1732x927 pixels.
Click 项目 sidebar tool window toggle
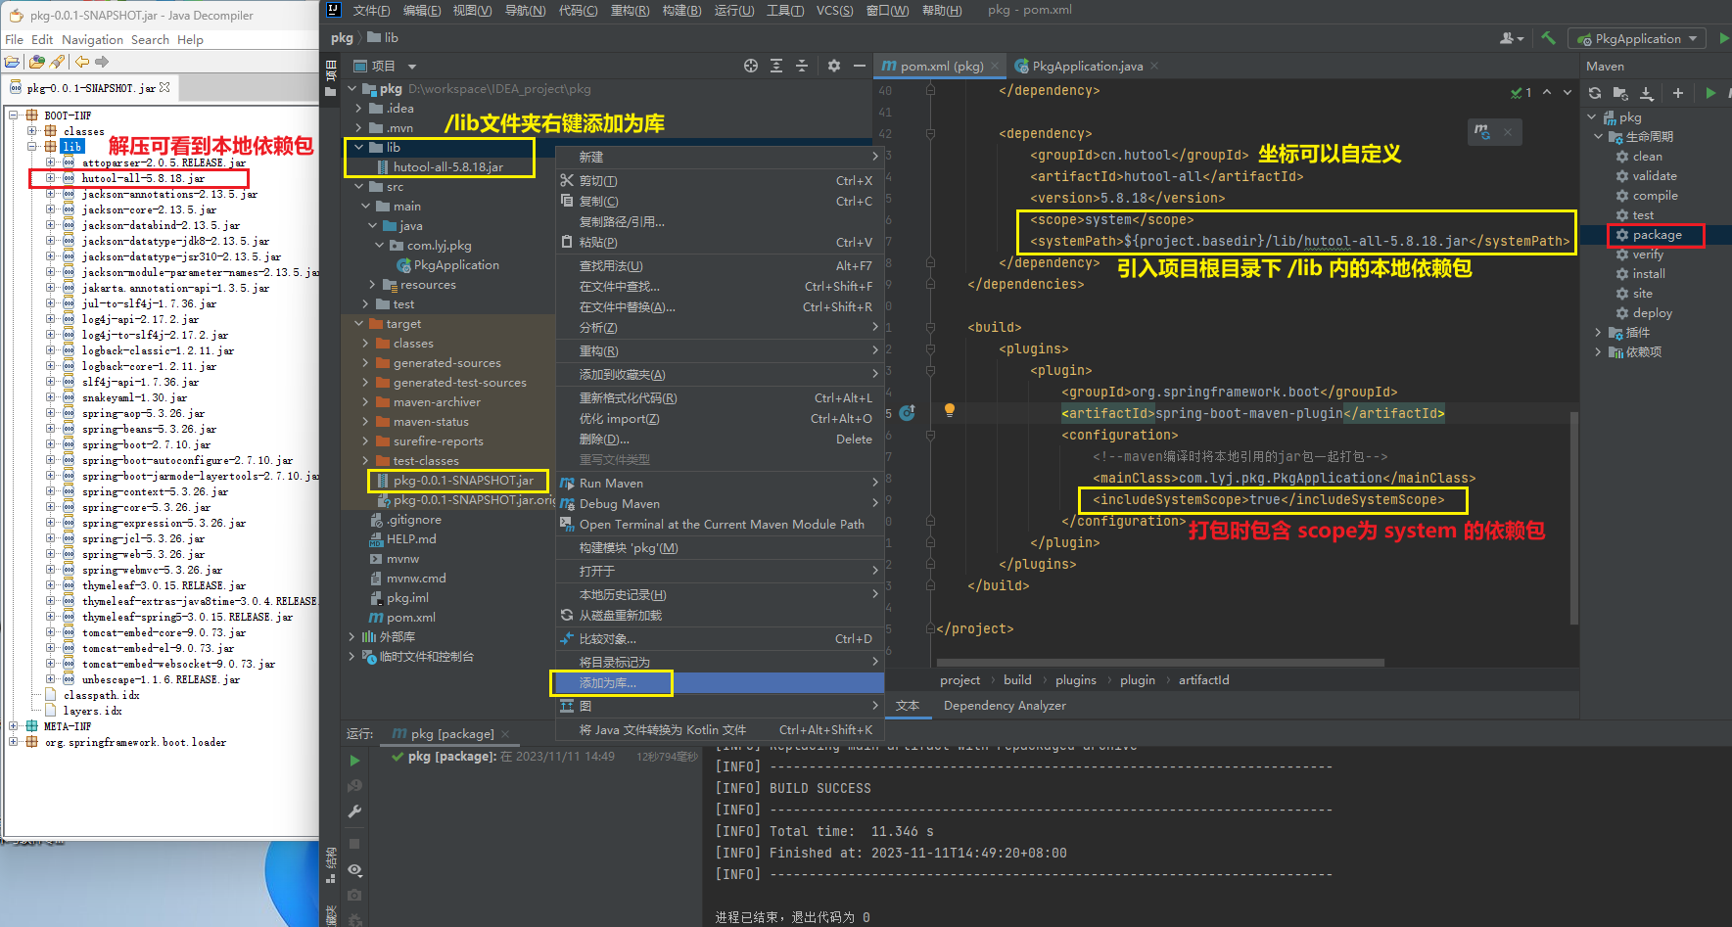pyautogui.click(x=331, y=77)
